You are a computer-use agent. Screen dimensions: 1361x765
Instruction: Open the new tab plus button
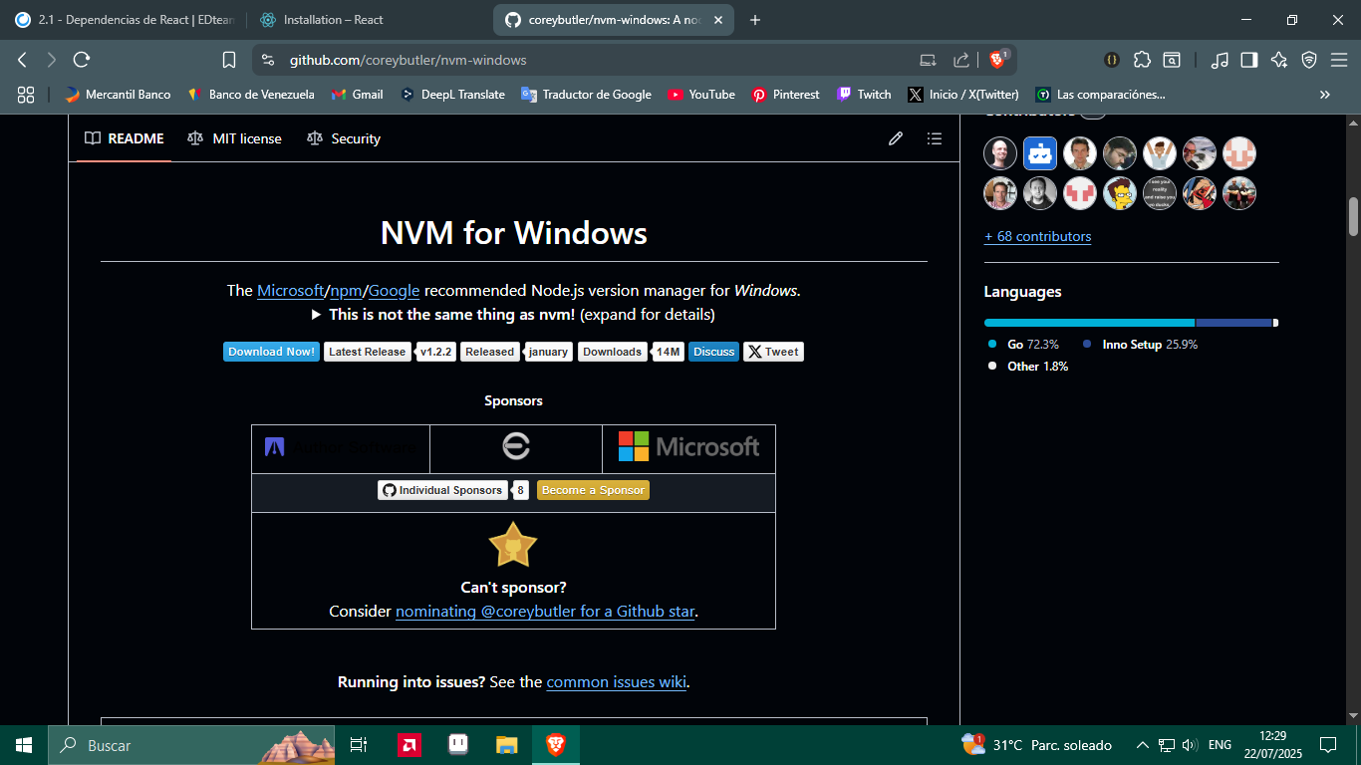754,20
